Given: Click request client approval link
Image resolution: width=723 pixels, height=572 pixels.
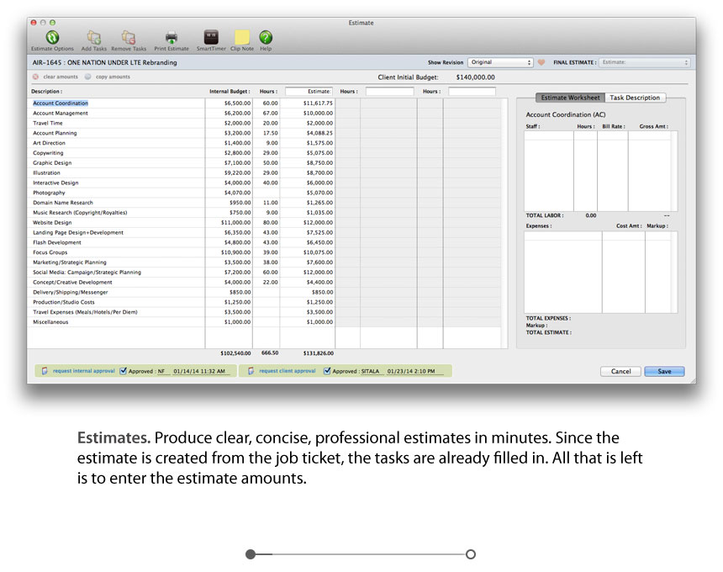Looking at the screenshot, I should pos(287,371).
